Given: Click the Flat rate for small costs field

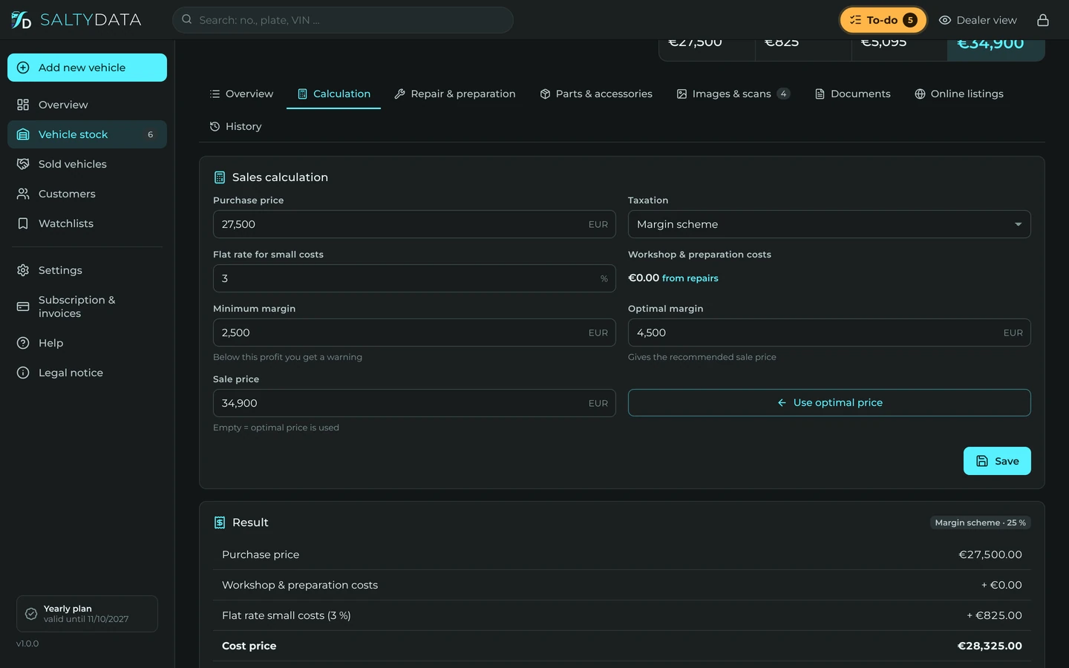Looking at the screenshot, I should click(x=414, y=278).
